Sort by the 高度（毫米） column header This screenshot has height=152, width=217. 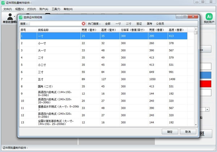point(110,30)
